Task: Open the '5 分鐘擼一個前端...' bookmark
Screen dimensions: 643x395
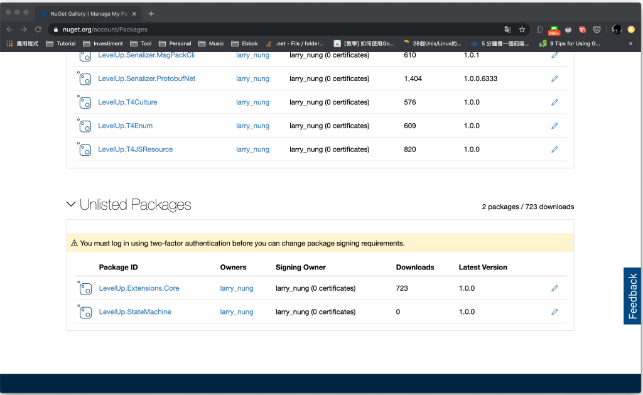Action: [500, 43]
